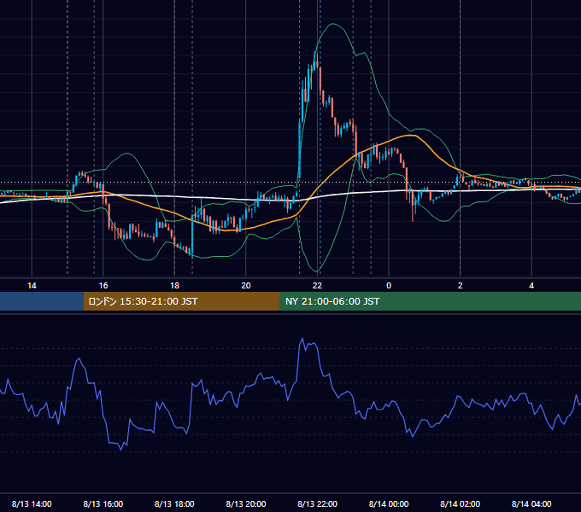Click the 8/14 04:00 date label
This screenshot has width=581, height=512.
[531, 503]
